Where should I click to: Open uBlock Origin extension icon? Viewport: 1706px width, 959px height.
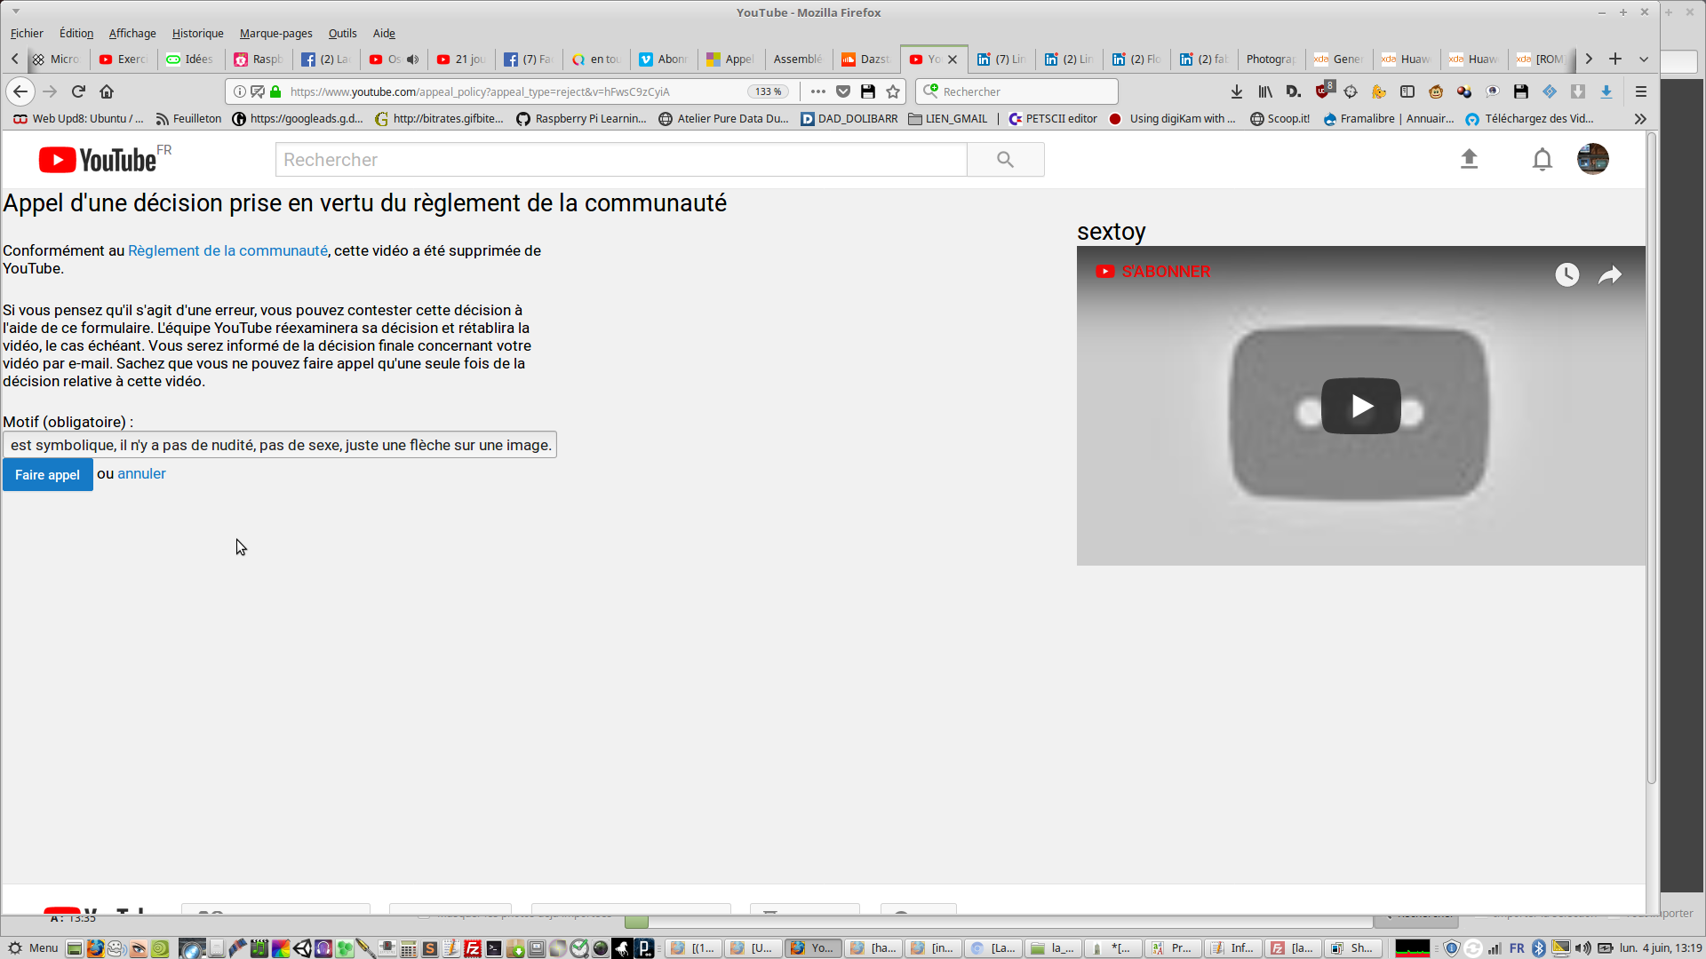click(1324, 91)
